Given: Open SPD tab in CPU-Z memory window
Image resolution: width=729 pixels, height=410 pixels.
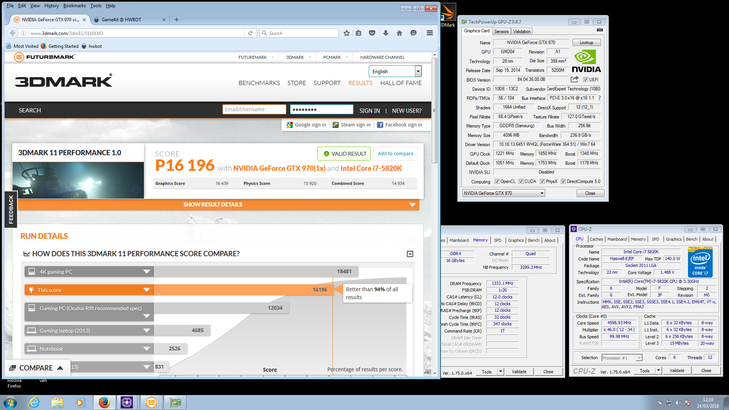Looking at the screenshot, I should 497,240.
